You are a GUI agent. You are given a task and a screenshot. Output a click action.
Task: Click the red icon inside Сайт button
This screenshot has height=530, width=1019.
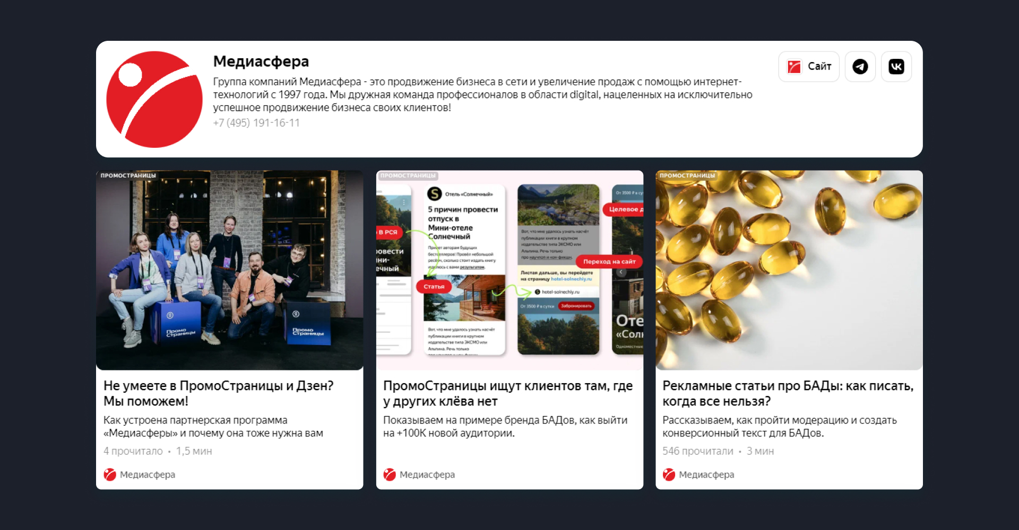pos(794,67)
